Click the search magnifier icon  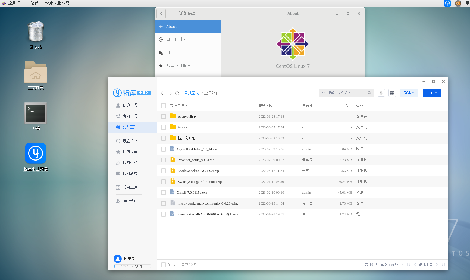click(369, 93)
